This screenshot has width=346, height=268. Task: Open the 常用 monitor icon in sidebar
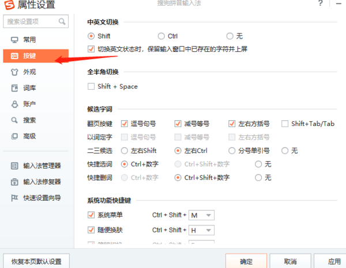pyautogui.click(x=15, y=40)
